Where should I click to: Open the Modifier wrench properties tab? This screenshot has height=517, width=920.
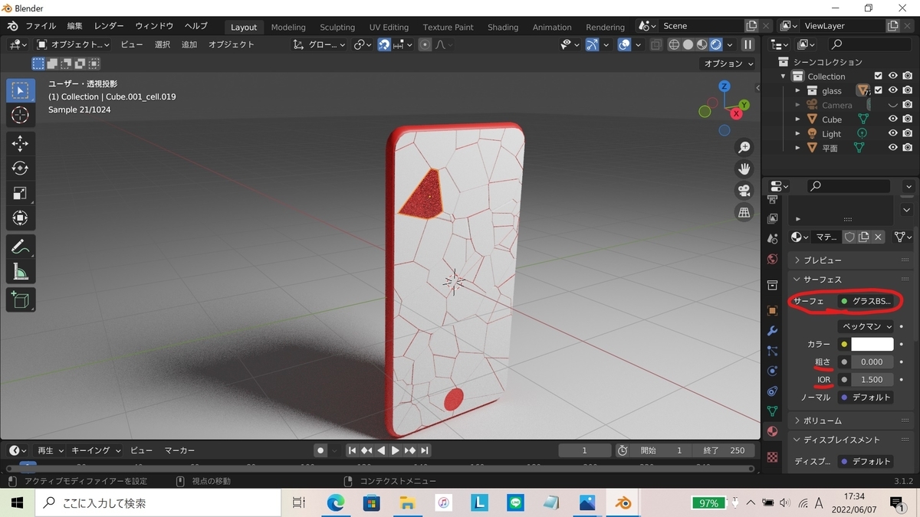(772, 331)
